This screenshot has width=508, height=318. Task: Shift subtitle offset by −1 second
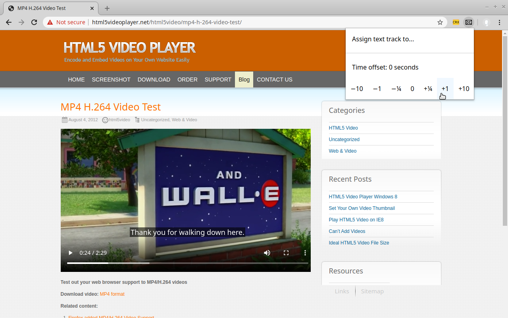click(377, 89)
